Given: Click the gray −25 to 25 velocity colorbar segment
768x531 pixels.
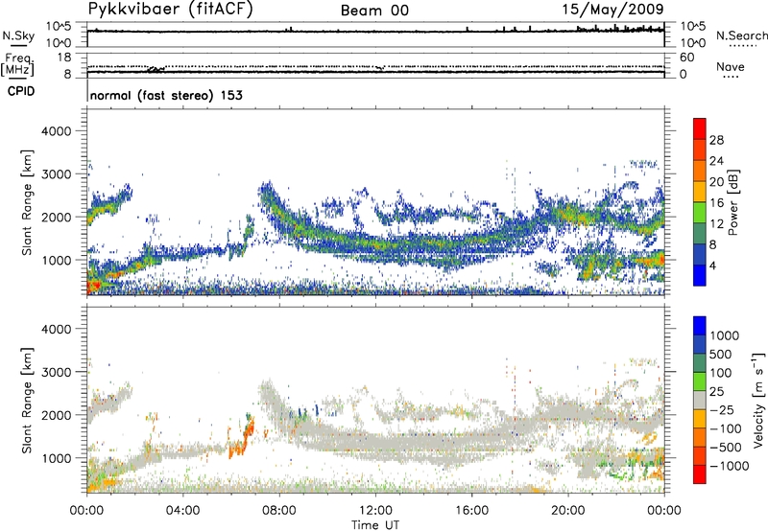Looking at the screenshot, I should (x=700, y=400).
